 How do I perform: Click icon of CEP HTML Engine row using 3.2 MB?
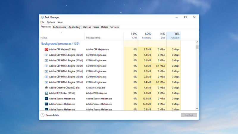pos(46,71)
